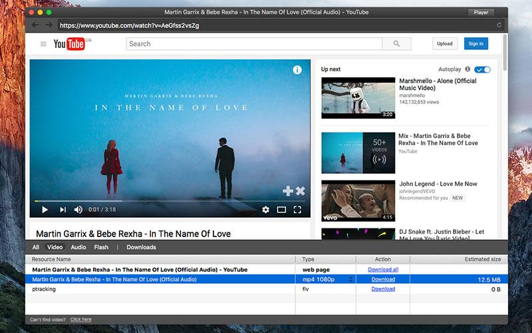Click the Player button in title bar

[x=481, y=12]
